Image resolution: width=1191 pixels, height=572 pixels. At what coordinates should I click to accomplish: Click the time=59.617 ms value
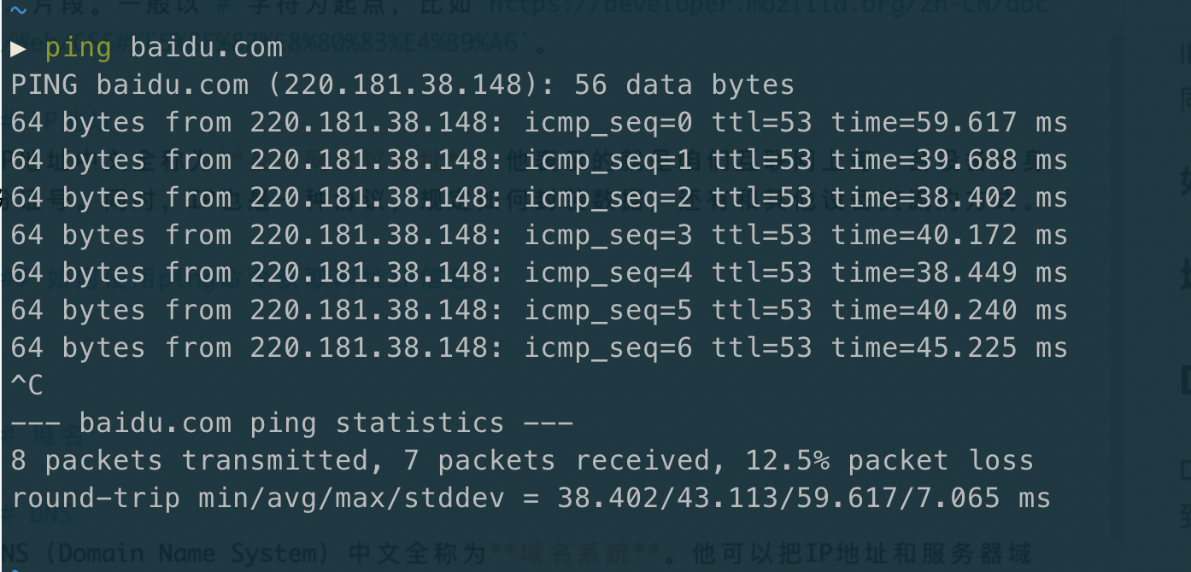949,122
